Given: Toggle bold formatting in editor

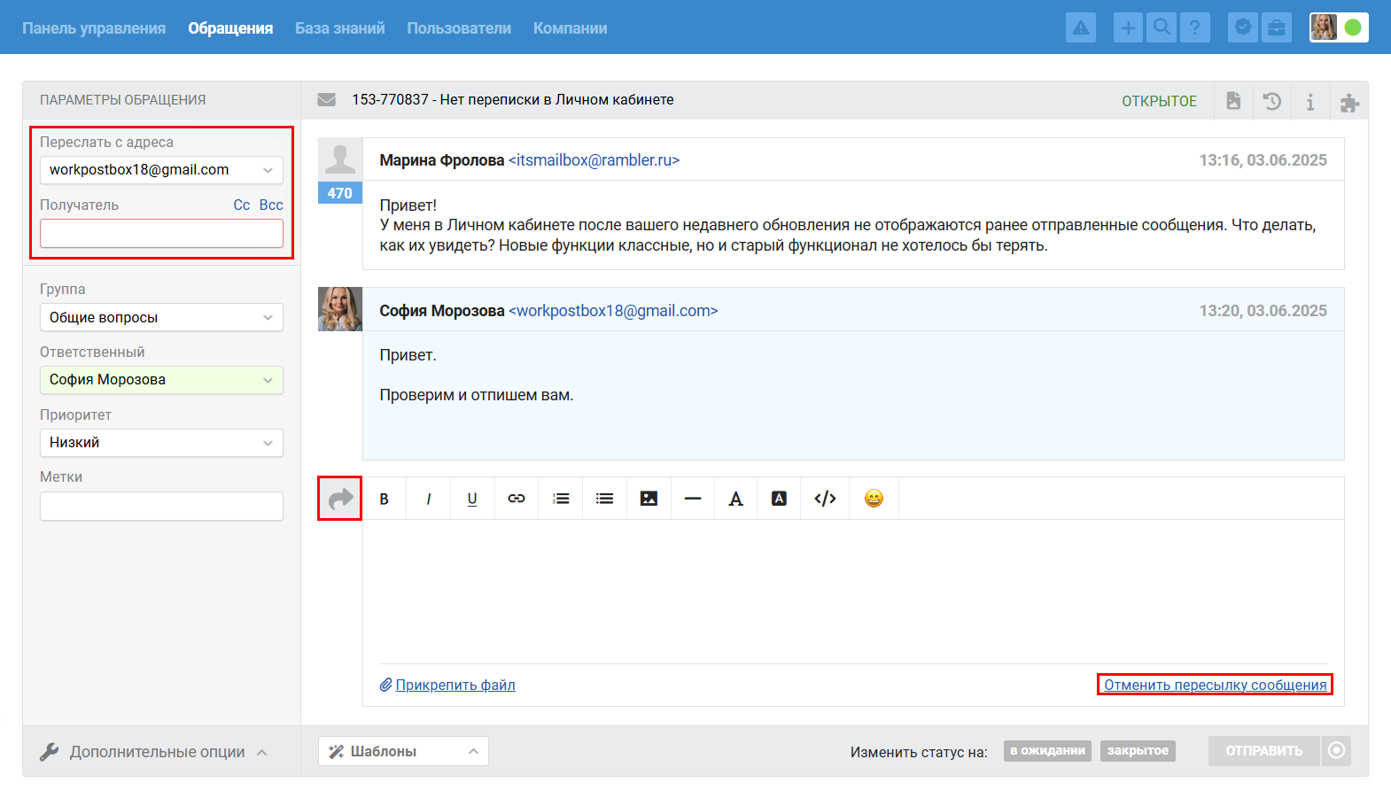Looking at the screenshot, I should click(x=384, y=499).
